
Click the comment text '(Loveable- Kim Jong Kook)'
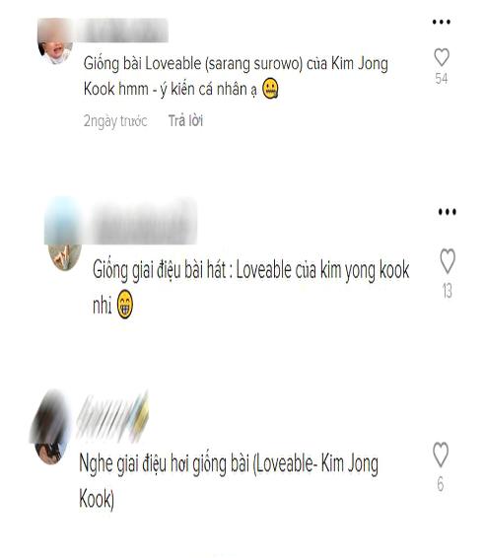[x=229, y=481]
